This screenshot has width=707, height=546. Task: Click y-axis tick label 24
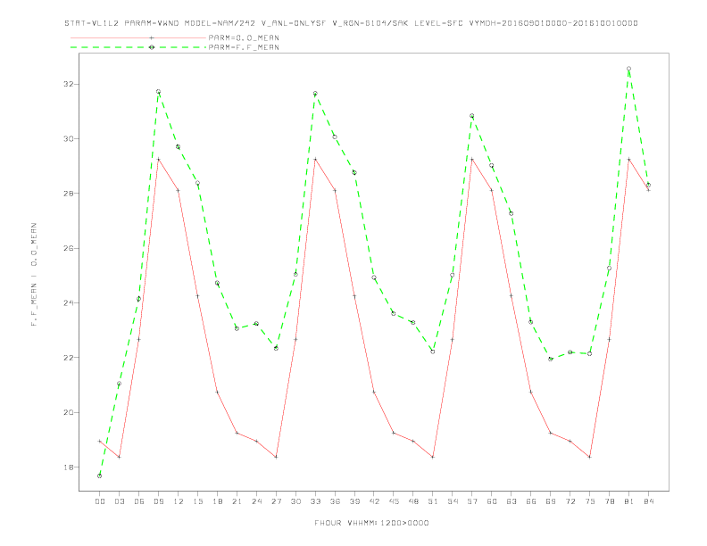[x=68, y=302]
